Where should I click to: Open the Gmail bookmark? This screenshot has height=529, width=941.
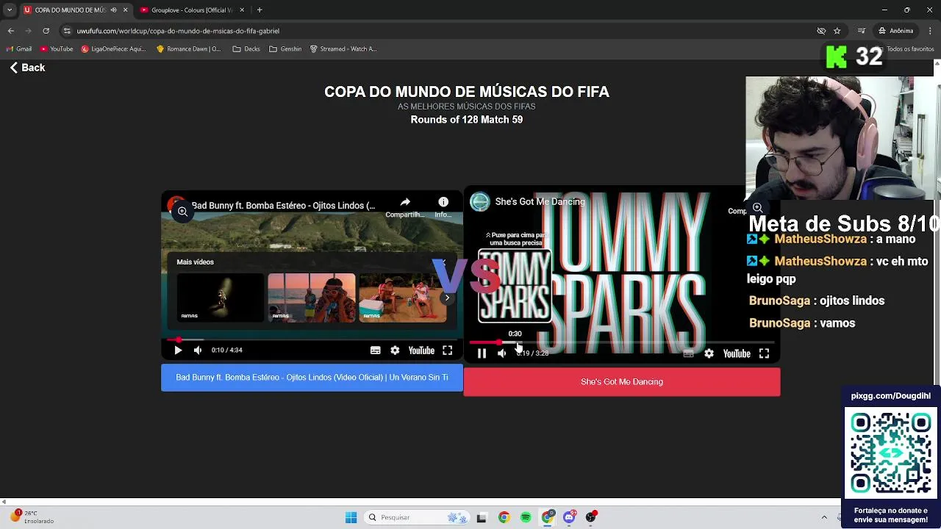[x=19, y=49]
